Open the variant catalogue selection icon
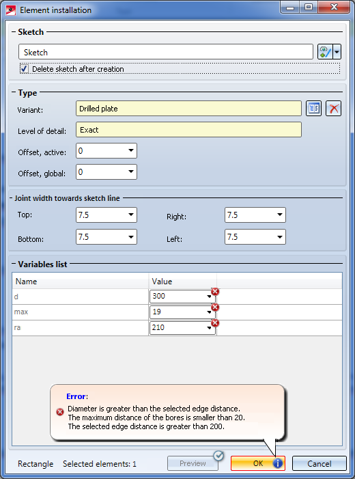This screenshot has width=355, height=479. (313, 109)
